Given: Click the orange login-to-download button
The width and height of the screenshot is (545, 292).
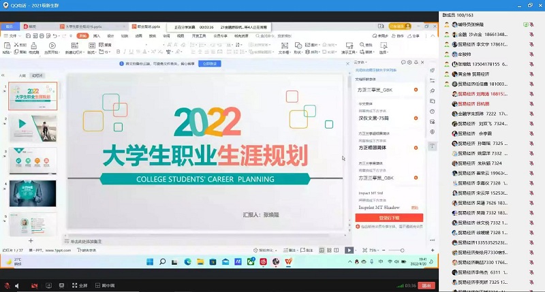Looking at the screenshot, I should (389, 218).
